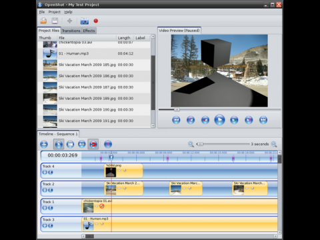Toggle the eye icon on the chickentopia 01.avi clip
This screenshot has width=320, height=240.
pyautogui.click(x=97, y=206)
